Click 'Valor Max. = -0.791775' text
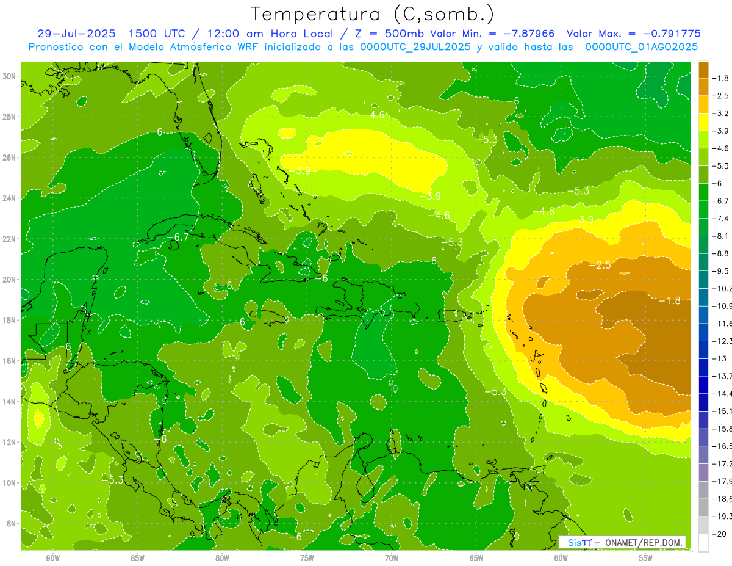Viewport: 732px width, 566px height. coord(634,34)
